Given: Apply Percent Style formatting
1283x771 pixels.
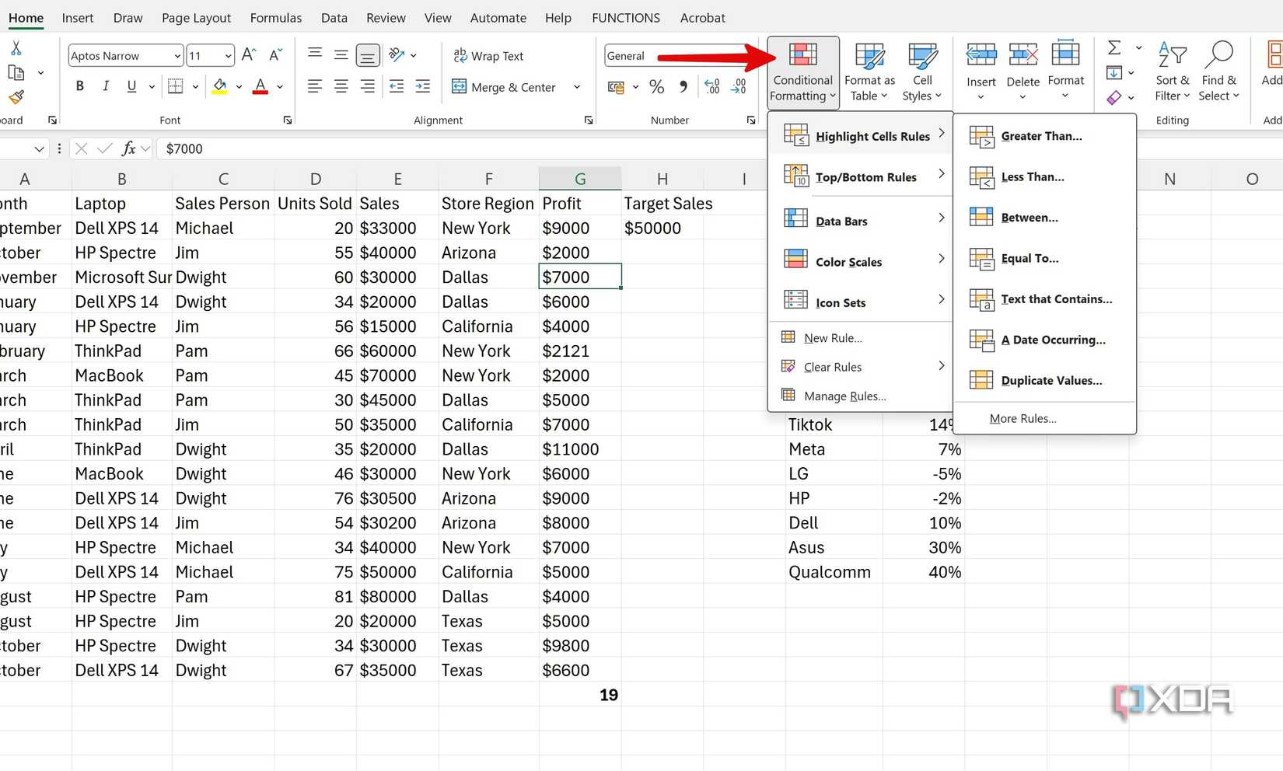Looking at the screenshot, I should (x=656, y=86).
